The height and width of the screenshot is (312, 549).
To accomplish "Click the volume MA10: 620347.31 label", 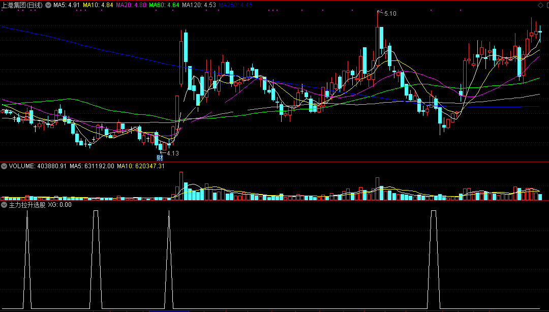I will 141,166.
